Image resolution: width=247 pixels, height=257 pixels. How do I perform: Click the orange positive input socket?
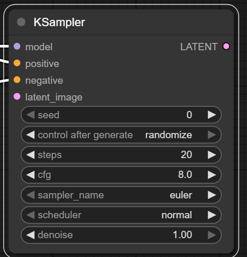[17, 63]
